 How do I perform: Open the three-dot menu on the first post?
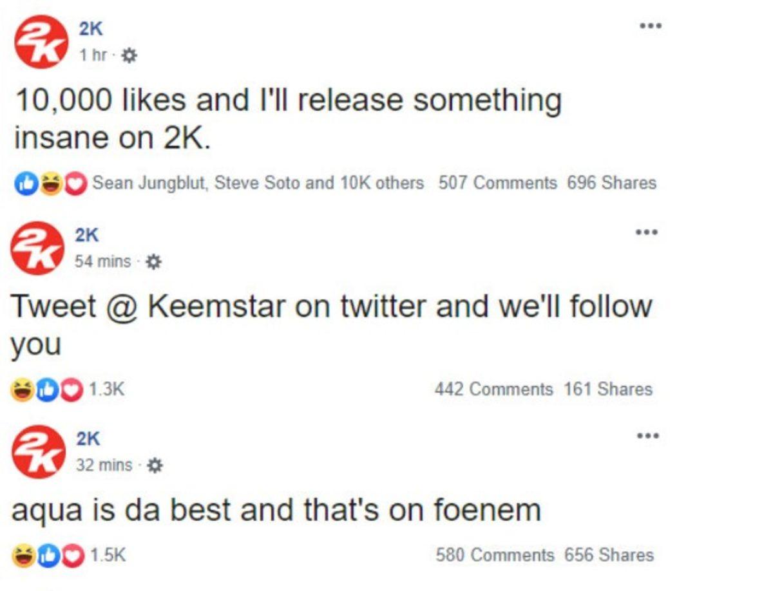pos(650,26)
